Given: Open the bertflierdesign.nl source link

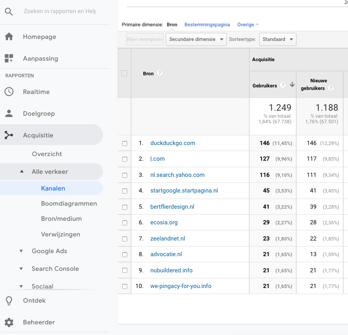Looking at the screenshot, I should [x=172, y=207].
